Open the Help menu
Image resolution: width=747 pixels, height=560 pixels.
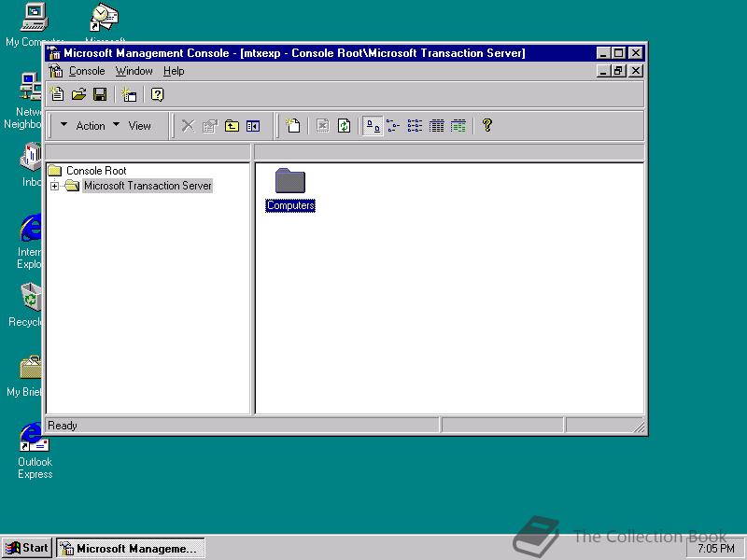[174, 71]
